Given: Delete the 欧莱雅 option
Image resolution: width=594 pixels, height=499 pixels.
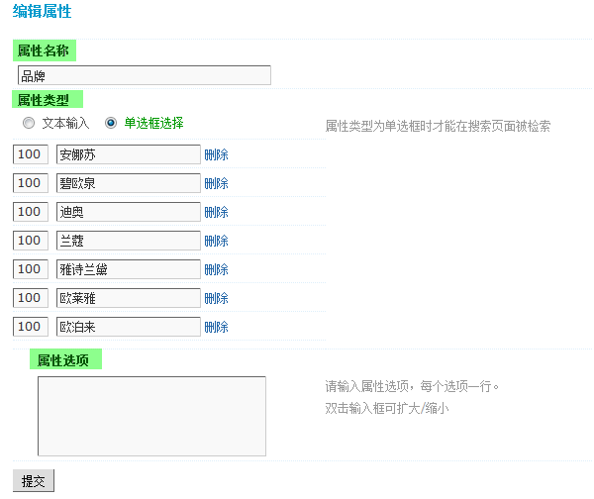Looking at the screenshot, I should coord(216,299).
